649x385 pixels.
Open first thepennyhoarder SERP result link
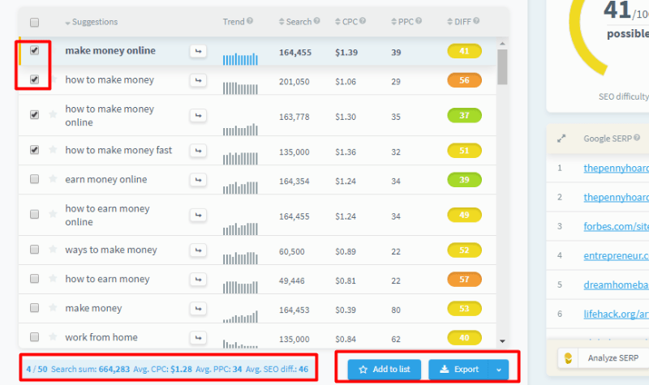(x=617, y=168)
